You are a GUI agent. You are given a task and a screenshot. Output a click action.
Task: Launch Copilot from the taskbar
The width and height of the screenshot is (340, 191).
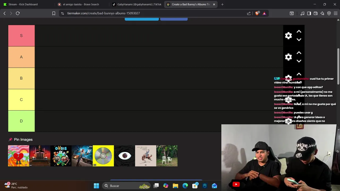tap(166, 186)
